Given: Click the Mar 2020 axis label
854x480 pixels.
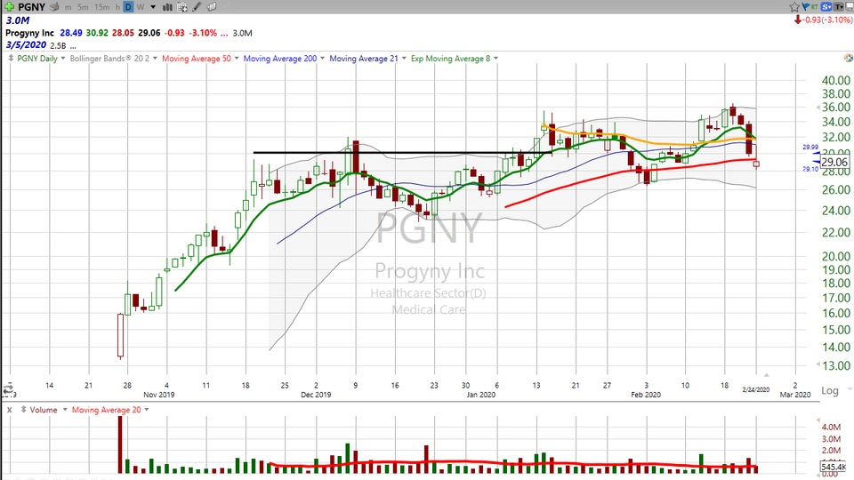Looking at the screenshot, I should (795, 395).
